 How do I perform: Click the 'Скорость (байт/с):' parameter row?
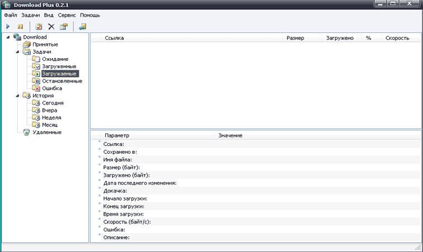[x=256, y=222]
